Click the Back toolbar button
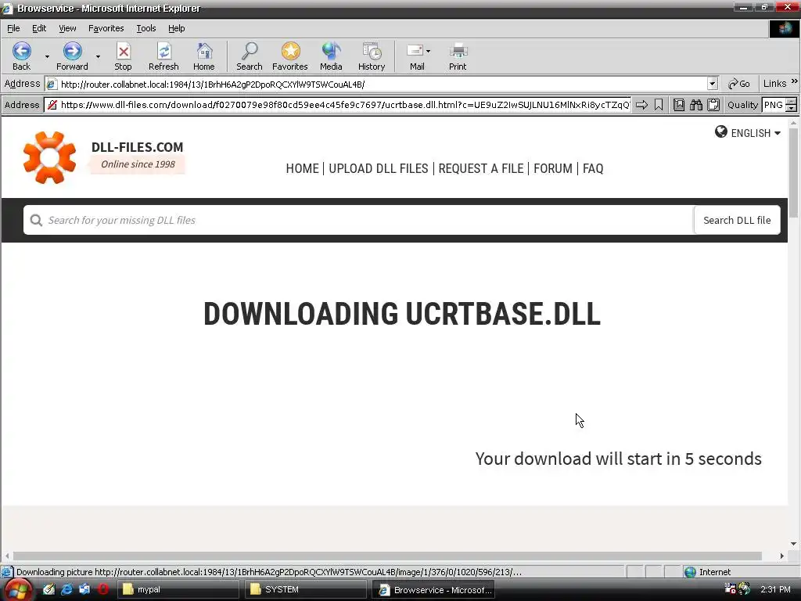Viewport: 801px width, 601px height. click(21, 56)
